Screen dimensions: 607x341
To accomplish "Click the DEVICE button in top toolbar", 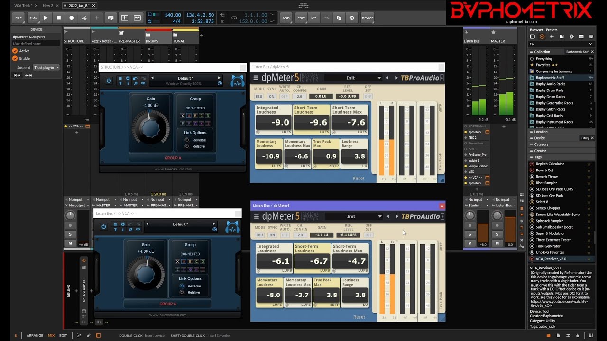I will (x=368, y=18).
